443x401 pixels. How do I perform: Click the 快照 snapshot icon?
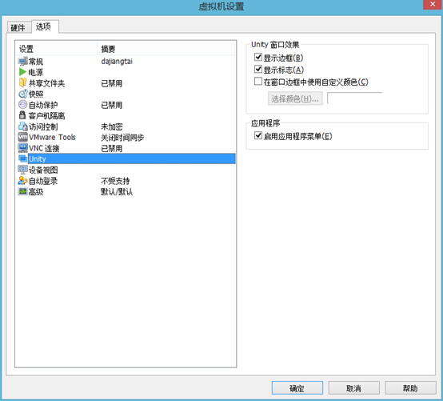coord(23,94)
